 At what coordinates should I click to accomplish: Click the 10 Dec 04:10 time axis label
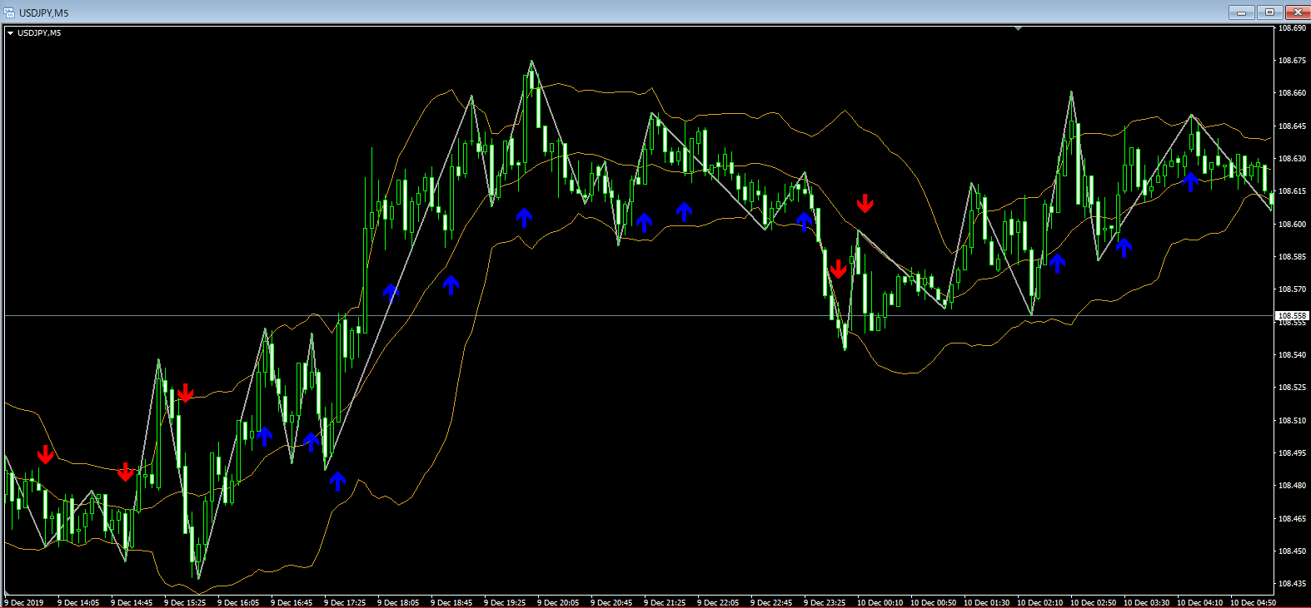[x=1199, y=603]
